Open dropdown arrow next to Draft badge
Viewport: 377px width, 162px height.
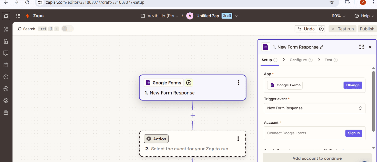(x=237, y=16)
